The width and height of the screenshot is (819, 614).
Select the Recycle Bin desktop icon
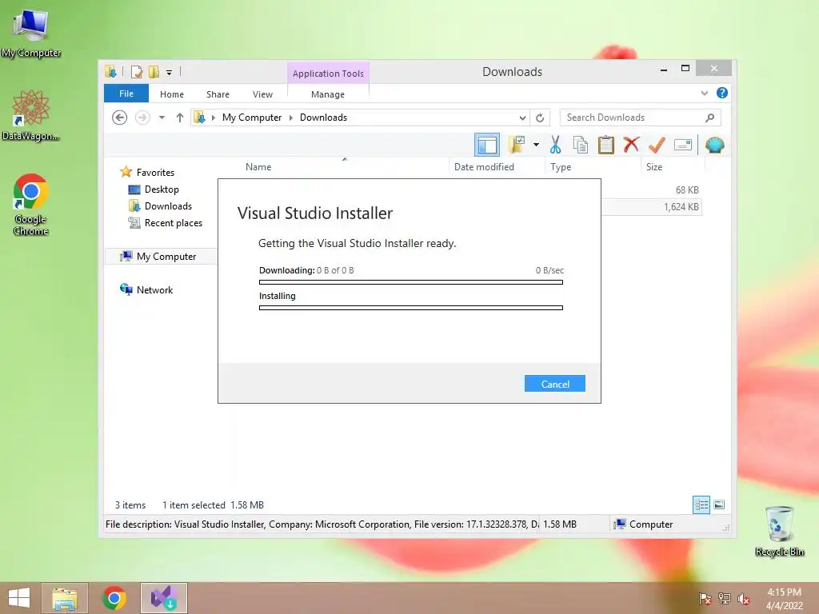[779, 531]
